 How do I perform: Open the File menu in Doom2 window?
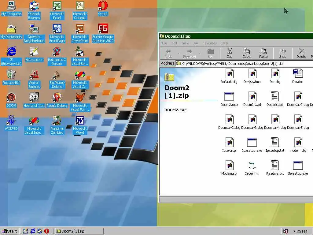coord(164,43)
